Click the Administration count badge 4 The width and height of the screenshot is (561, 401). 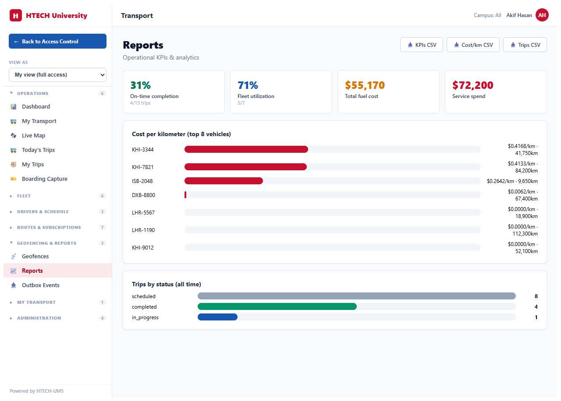tap(103, 318)
